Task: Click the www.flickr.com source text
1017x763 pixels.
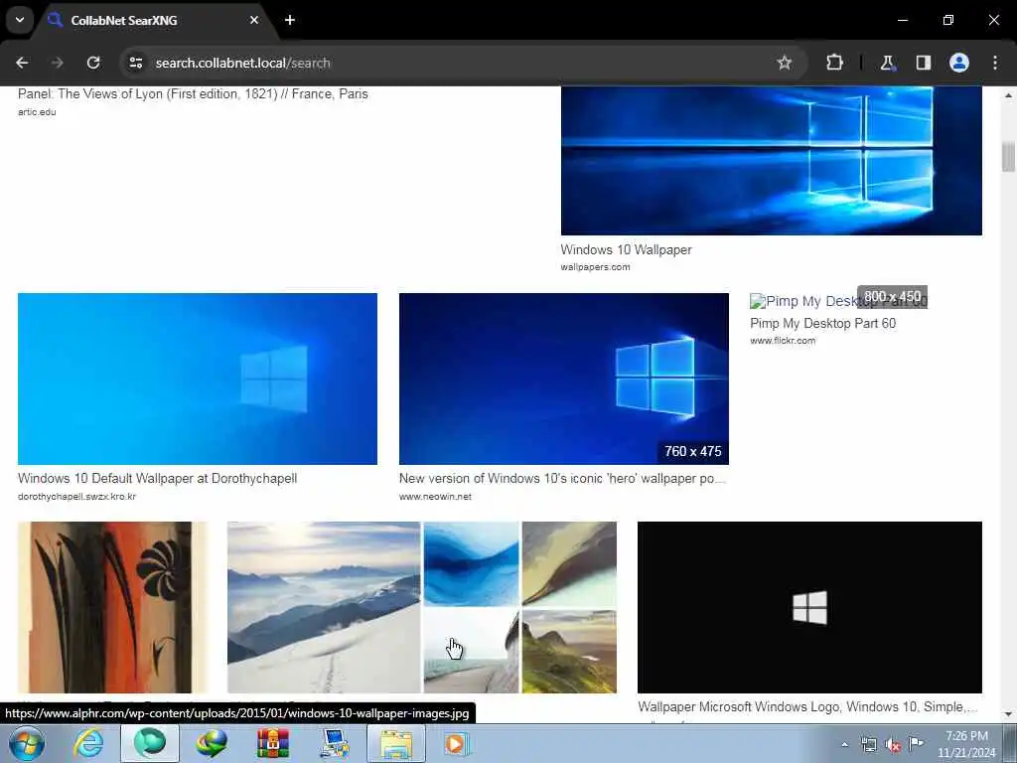Action: click(783, 340)
